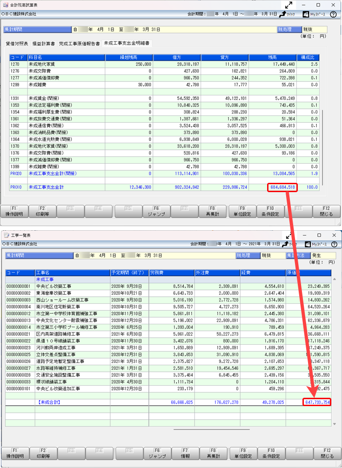Click F9 単位設定 in 合計残高試算表 window
This screenshot has width=342, height=468.
(242, 211)
